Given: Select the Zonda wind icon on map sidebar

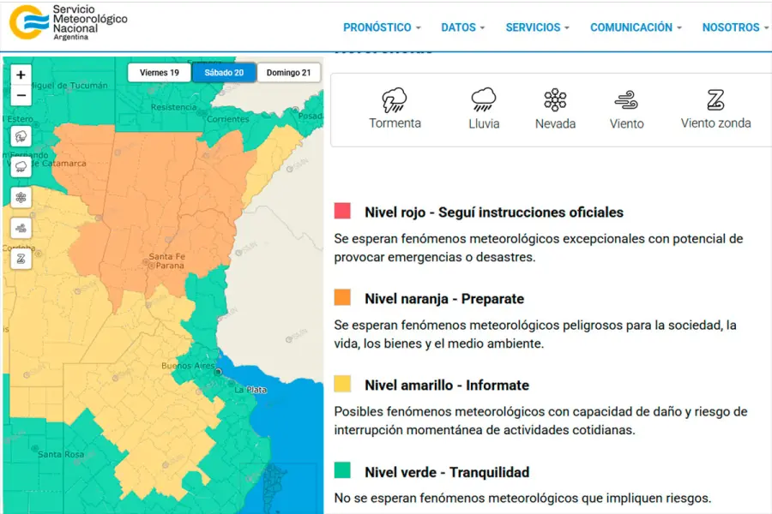Looking at the screenshot, I should tap(21, 258).
